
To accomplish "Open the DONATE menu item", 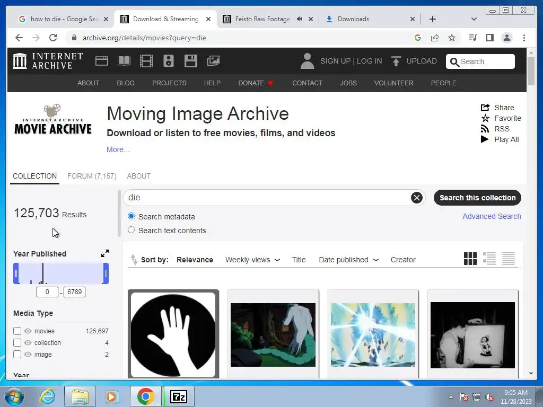I will 256,83.
